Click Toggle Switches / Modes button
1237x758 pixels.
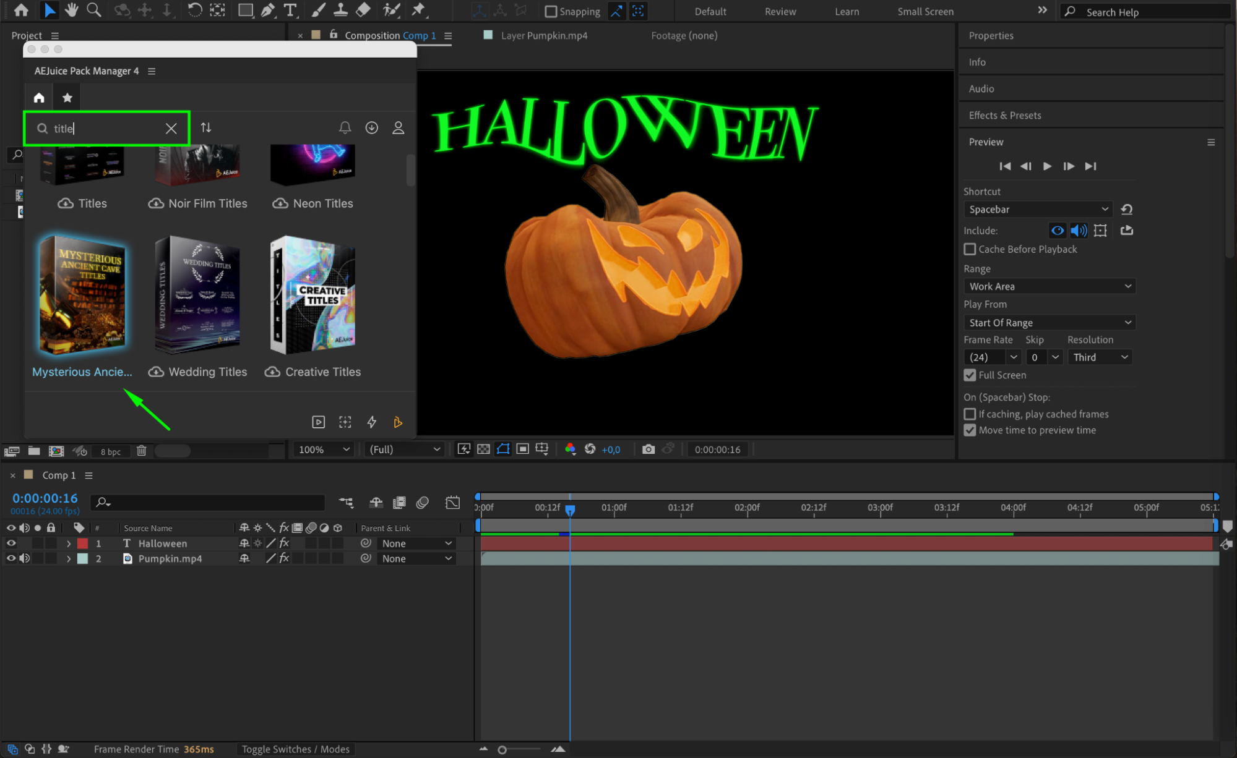click(295, 749)
